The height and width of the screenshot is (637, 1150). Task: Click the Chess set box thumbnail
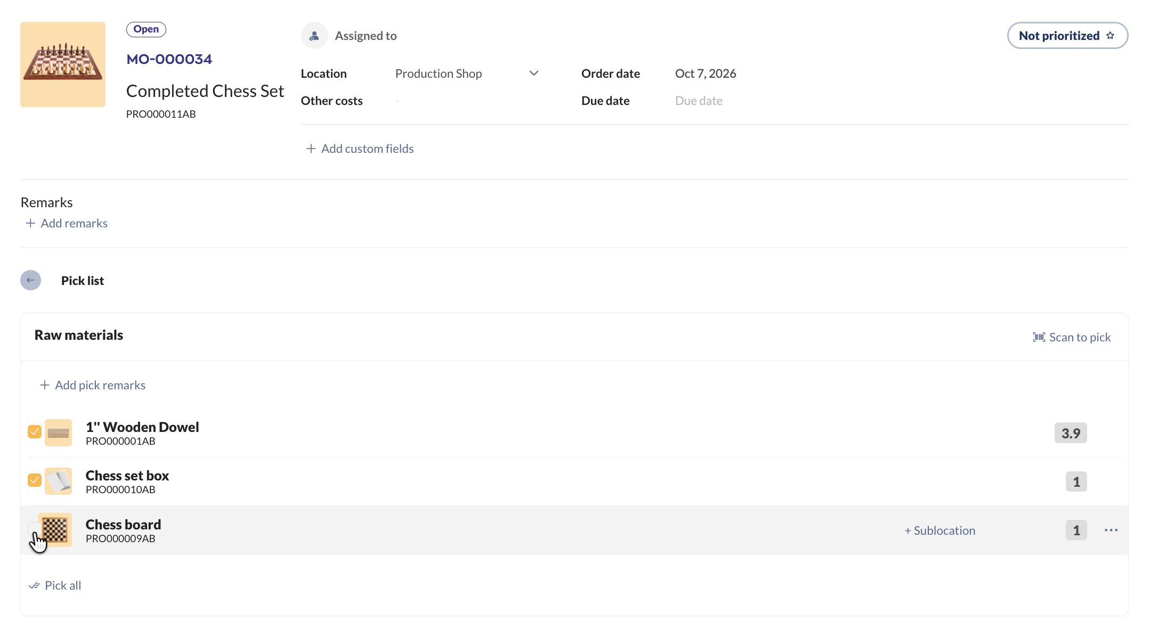[59, 481]
